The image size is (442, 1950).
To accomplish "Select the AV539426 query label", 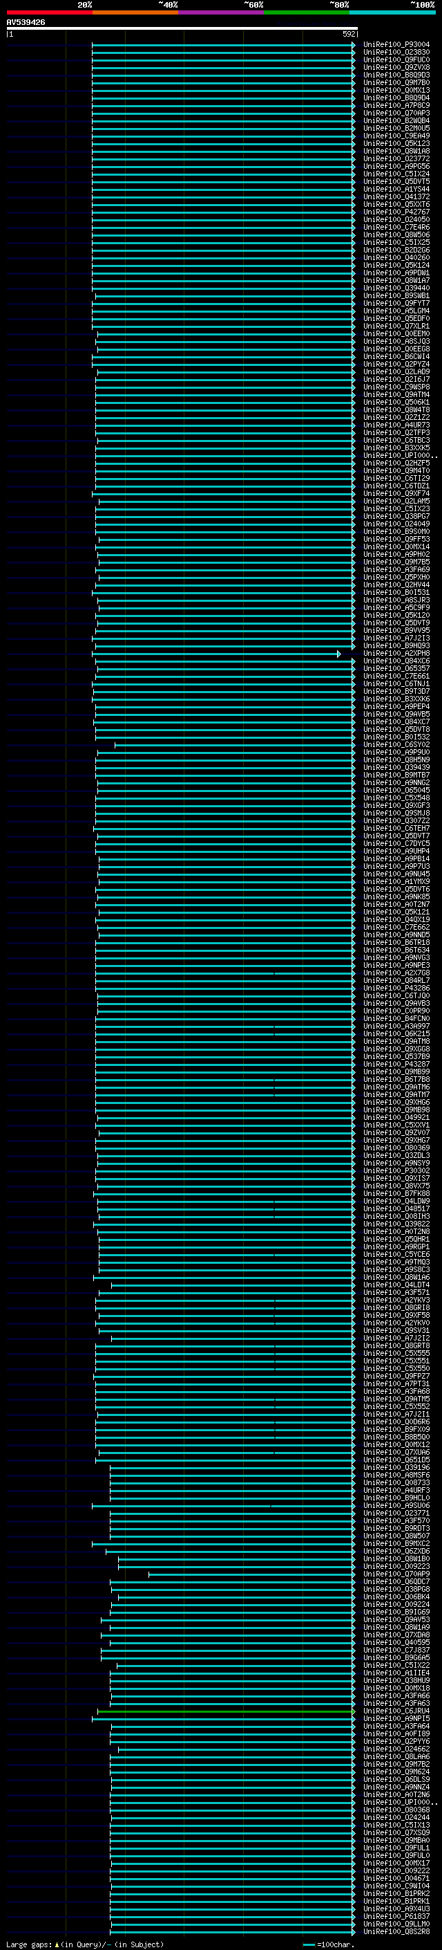I will tap(26, 23).
